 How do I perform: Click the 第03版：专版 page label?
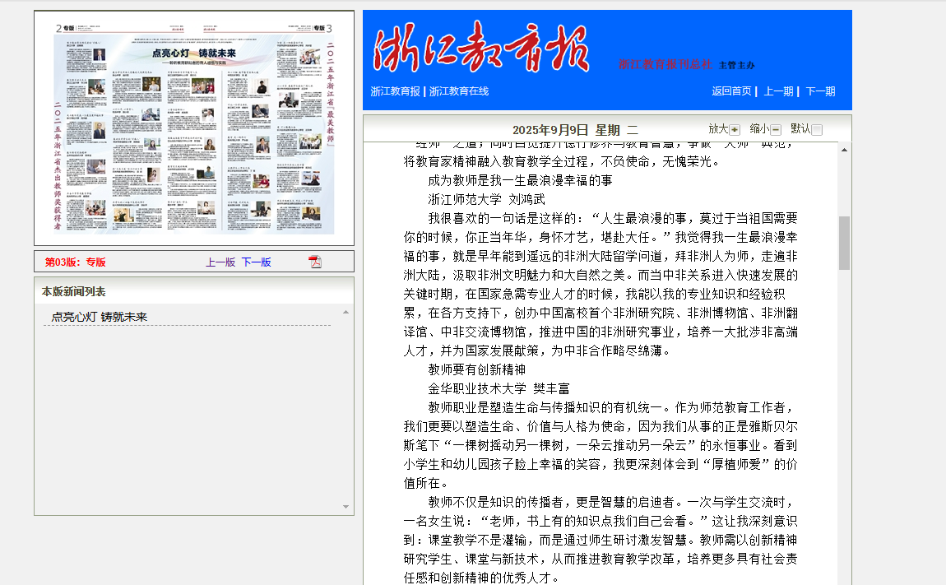[75, 262]
